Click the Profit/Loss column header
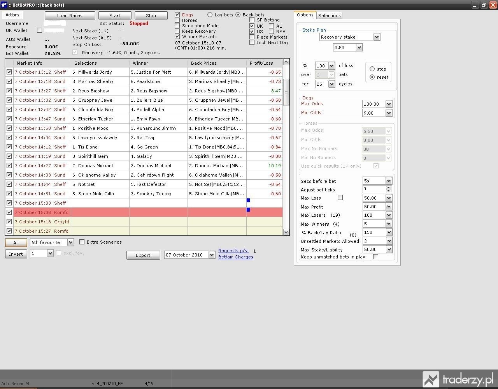The width and height of the screenshot is (498, 389). tap(265, 63)
